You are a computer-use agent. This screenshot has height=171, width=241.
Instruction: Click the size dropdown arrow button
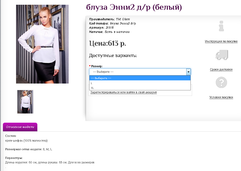click(x=188, y=72)
